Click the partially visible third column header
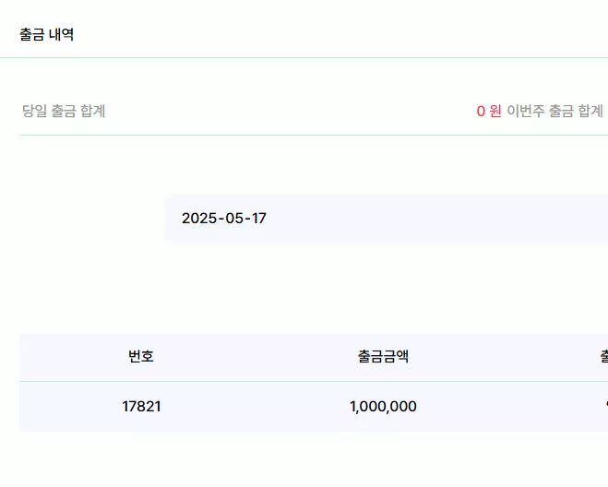Viewport: 608px width, 487px height. 604,356
